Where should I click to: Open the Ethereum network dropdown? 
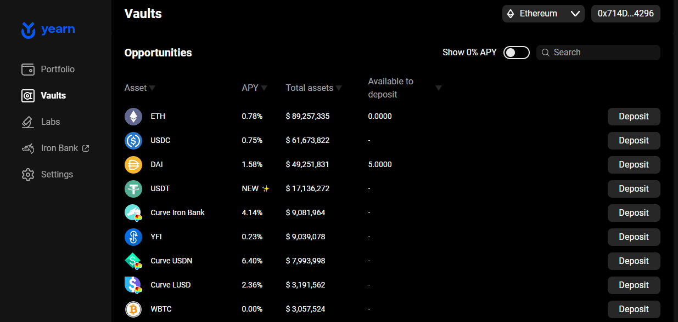coord(543,14)
